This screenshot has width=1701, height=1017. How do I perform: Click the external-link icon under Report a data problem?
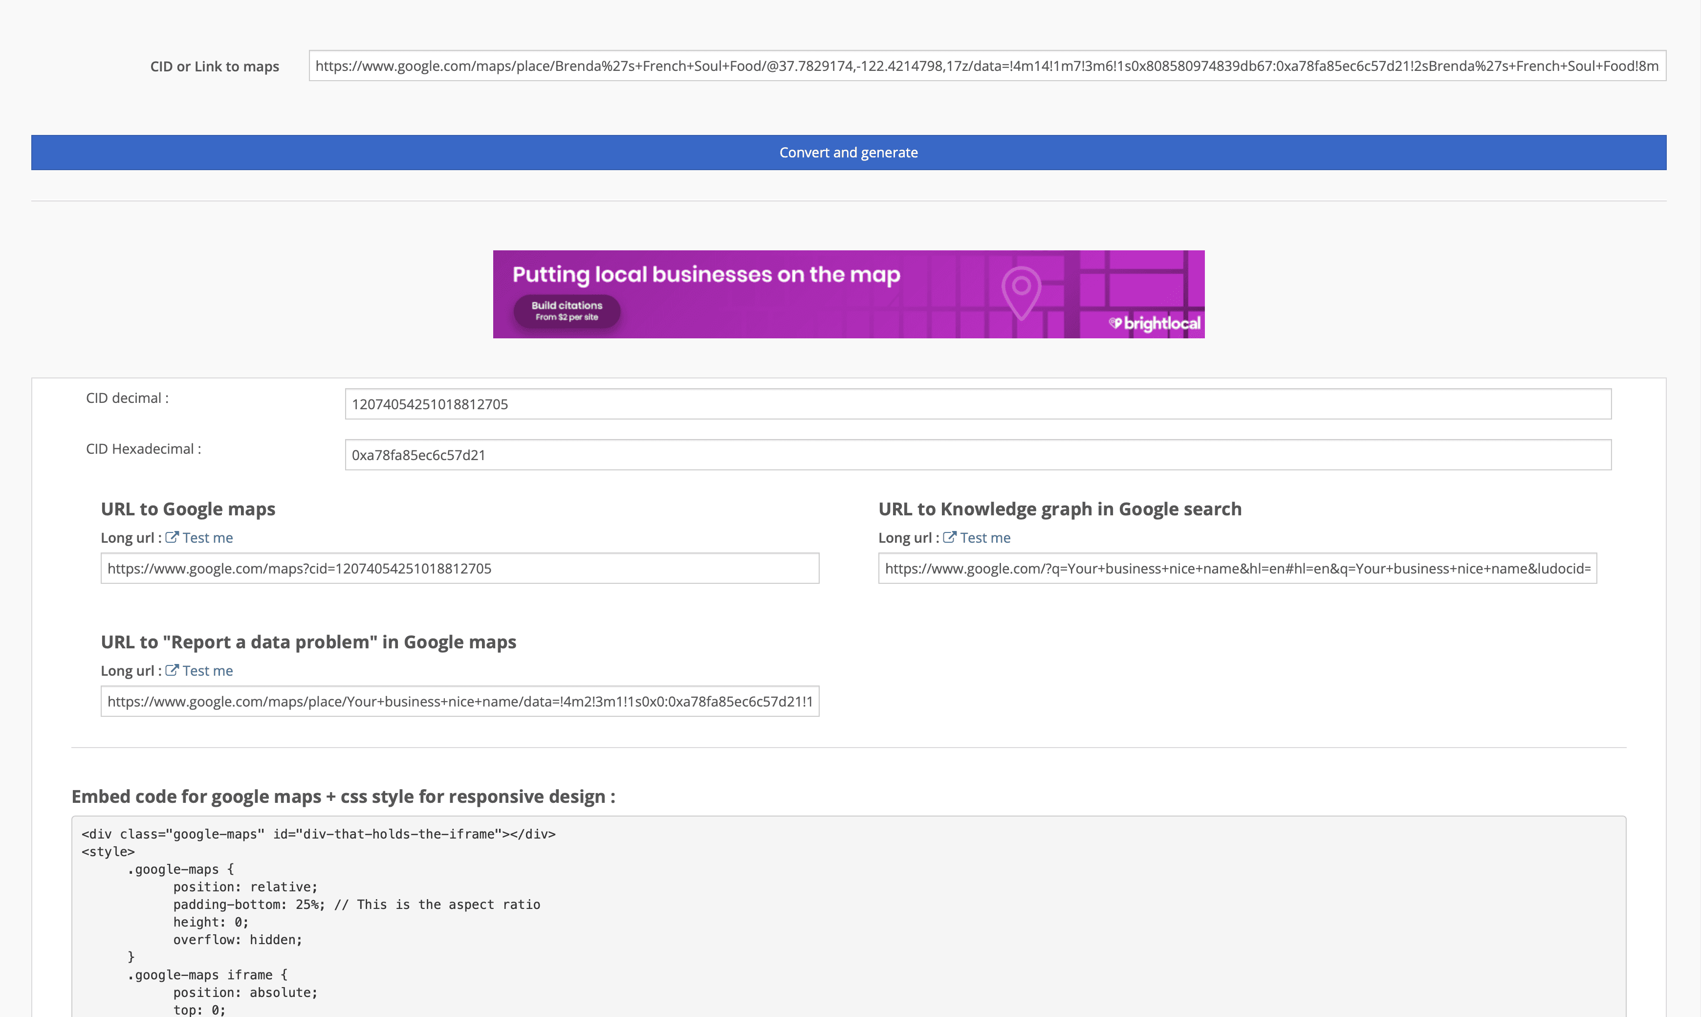tap(172, 670)
